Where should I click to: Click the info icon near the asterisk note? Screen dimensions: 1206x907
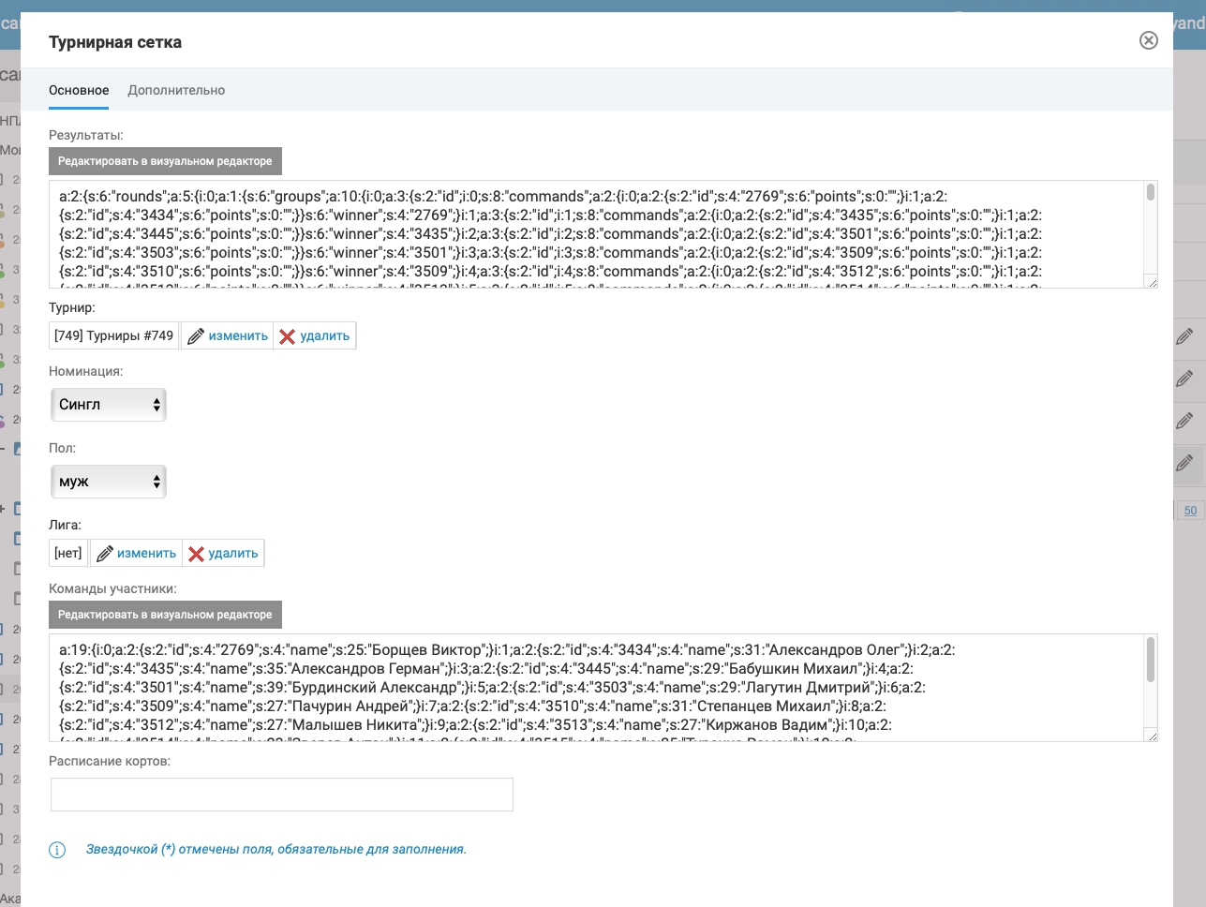pos(57,850)
